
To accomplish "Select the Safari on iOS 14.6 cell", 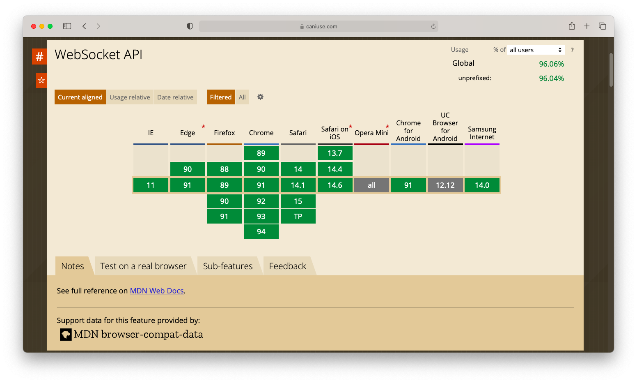I will tap(335, 185).
